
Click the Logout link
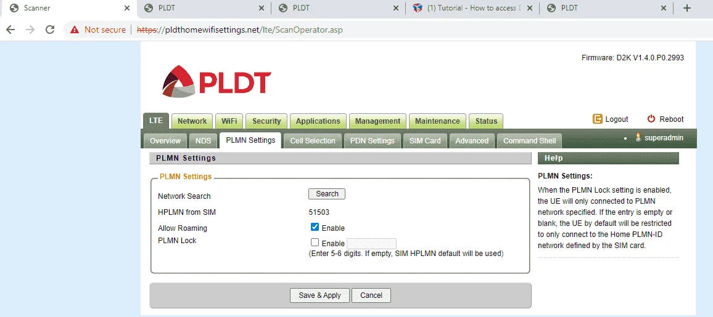pos(617,119)
